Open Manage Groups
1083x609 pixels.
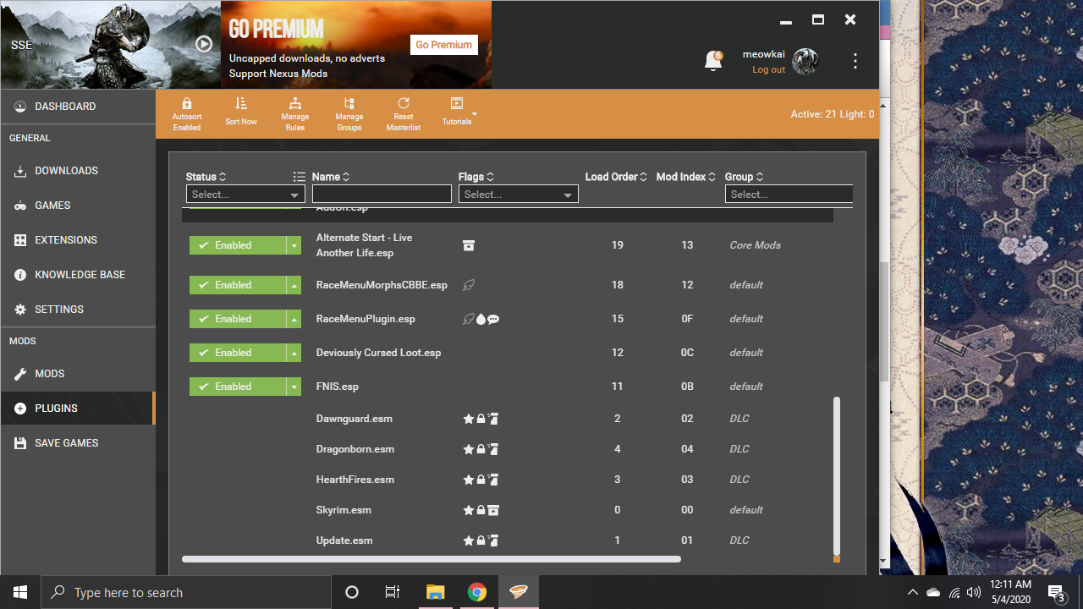(x=349, y=113)
